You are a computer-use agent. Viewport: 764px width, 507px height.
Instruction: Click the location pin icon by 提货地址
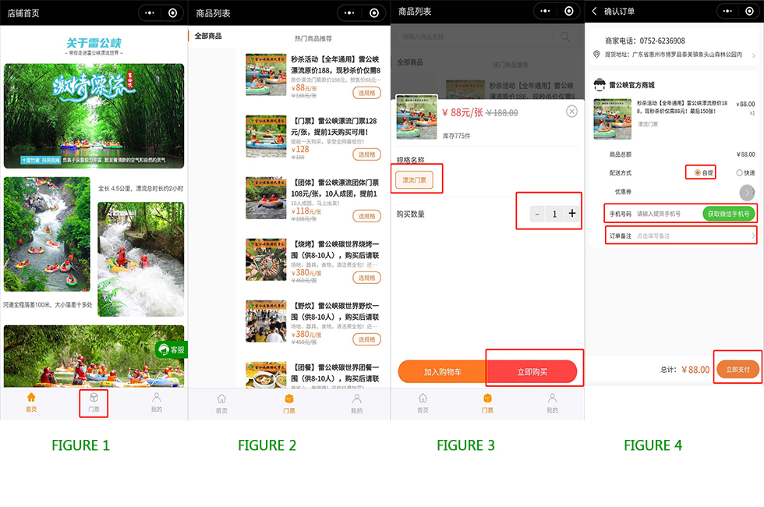coord(596,54)
